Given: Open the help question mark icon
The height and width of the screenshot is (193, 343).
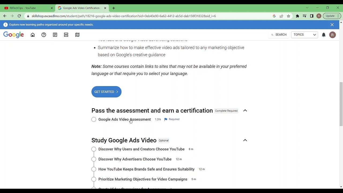Looking at the screenshot, I should [44, 35].
